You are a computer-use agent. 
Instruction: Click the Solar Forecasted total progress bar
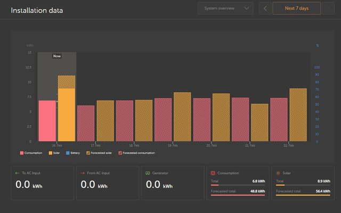click(303, 195)
